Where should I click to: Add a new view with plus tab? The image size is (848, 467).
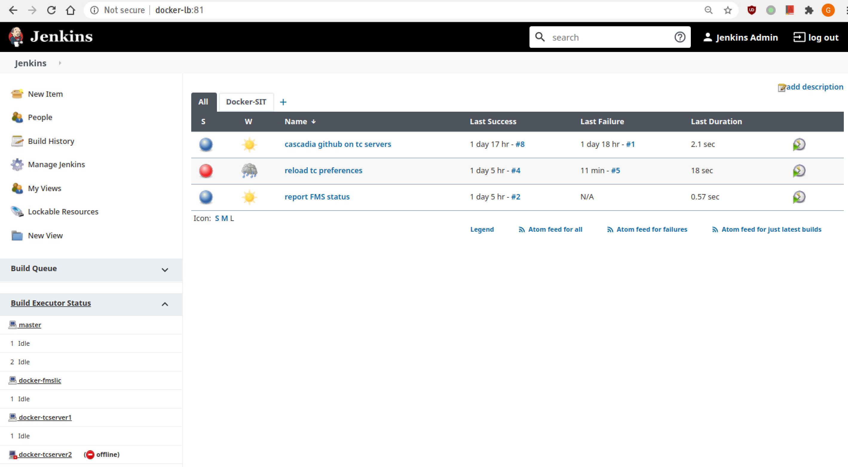tap(283, 102)
